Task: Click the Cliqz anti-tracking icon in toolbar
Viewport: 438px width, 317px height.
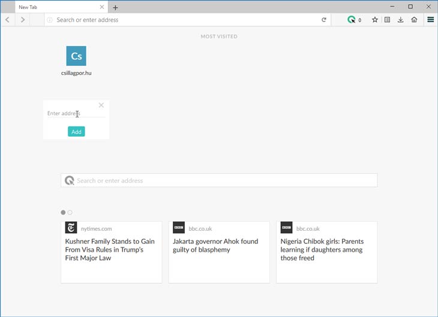Action: [352, 20]
